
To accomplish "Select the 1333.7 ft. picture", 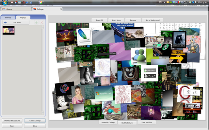I will point(192,107).
